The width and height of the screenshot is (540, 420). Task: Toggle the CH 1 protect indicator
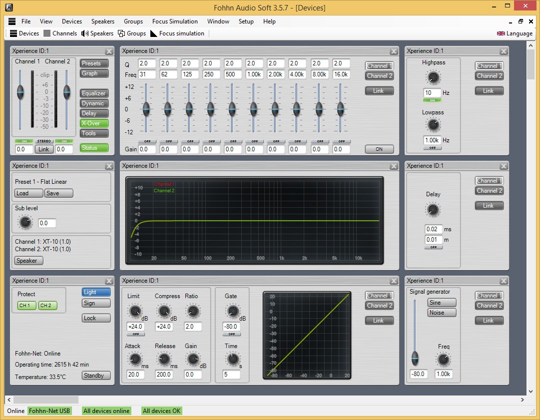pyautogui.click(x=26, y=305)
